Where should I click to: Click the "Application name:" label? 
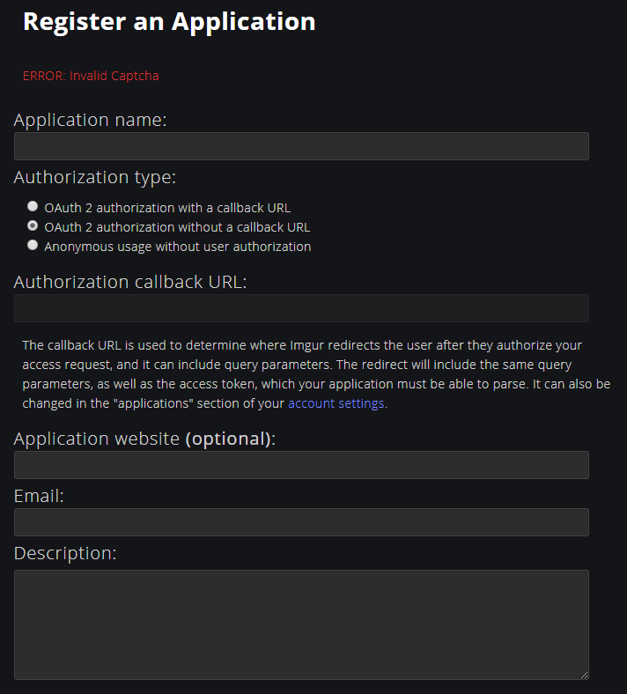tap(90, 120)
